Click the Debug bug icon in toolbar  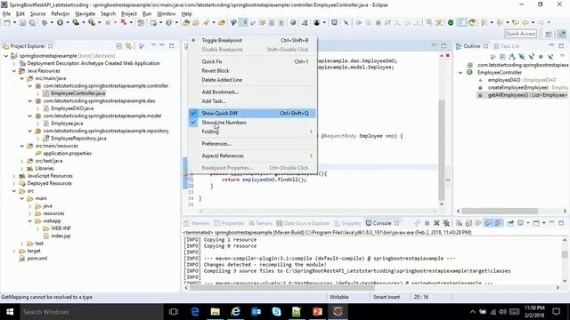pyautogui.click(x=45, y=23)
